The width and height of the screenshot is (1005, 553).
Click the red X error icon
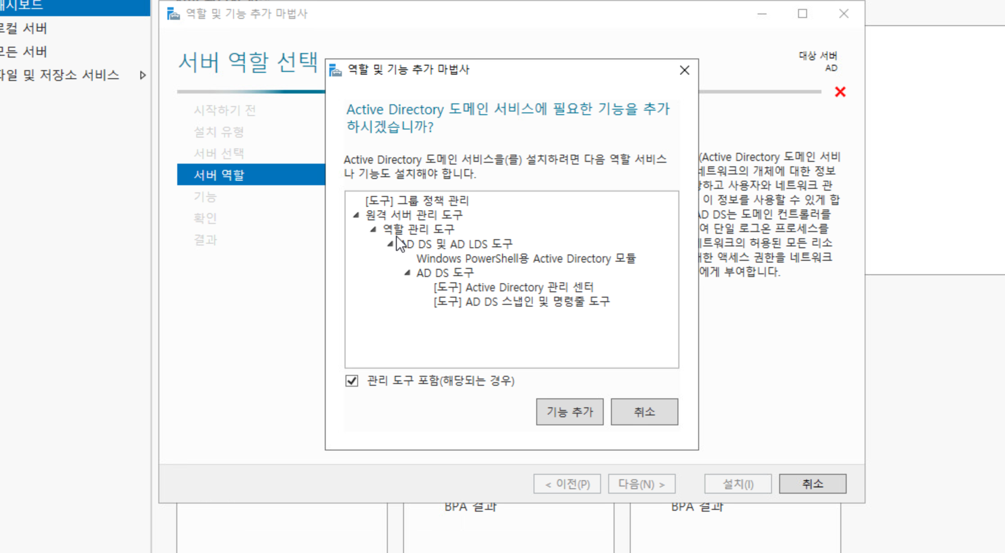click(840, 92)
